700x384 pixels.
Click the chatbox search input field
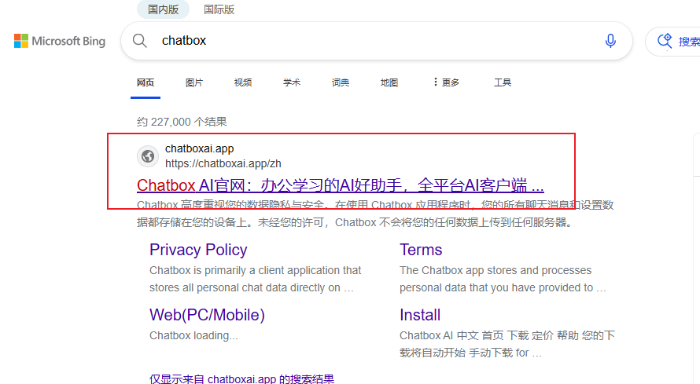[x=375, y=41]
